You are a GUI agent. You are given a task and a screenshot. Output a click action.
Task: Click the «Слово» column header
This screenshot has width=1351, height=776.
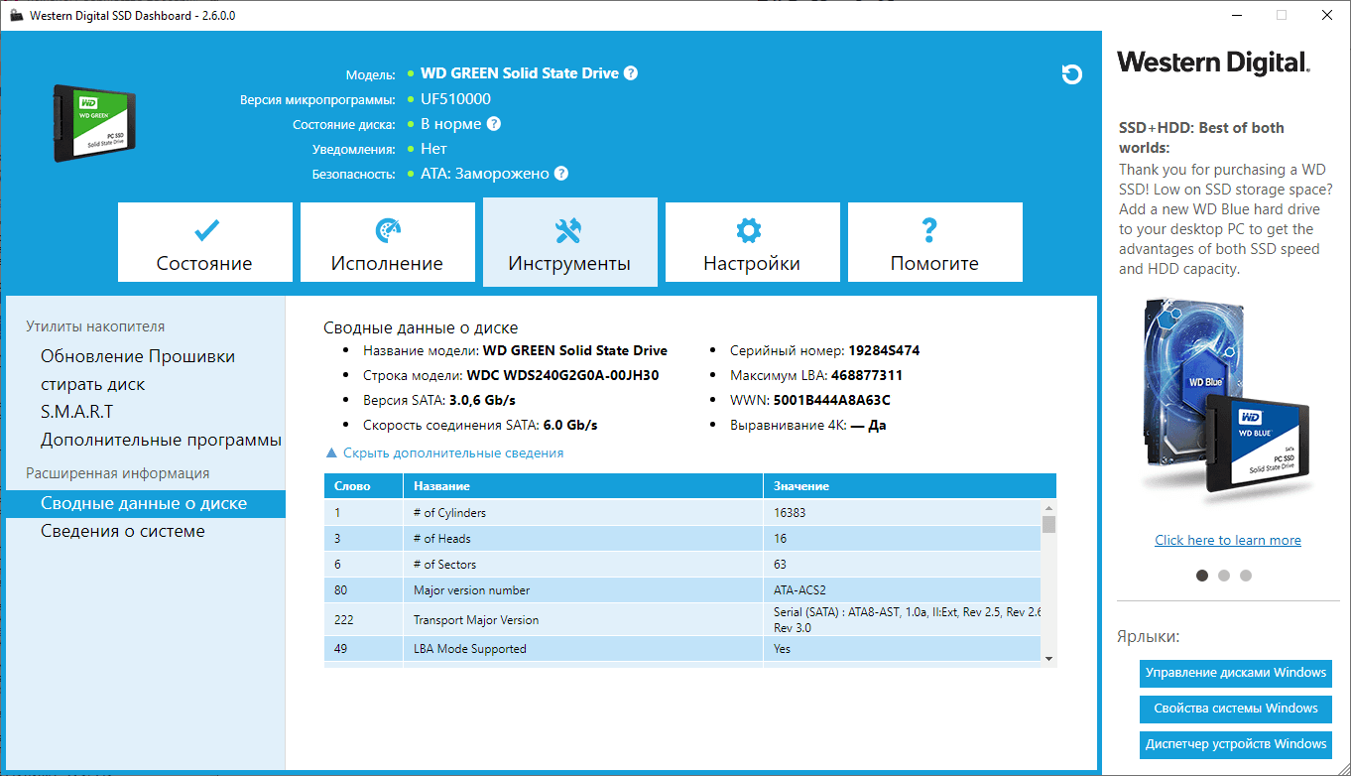click(x=363, y=486)
